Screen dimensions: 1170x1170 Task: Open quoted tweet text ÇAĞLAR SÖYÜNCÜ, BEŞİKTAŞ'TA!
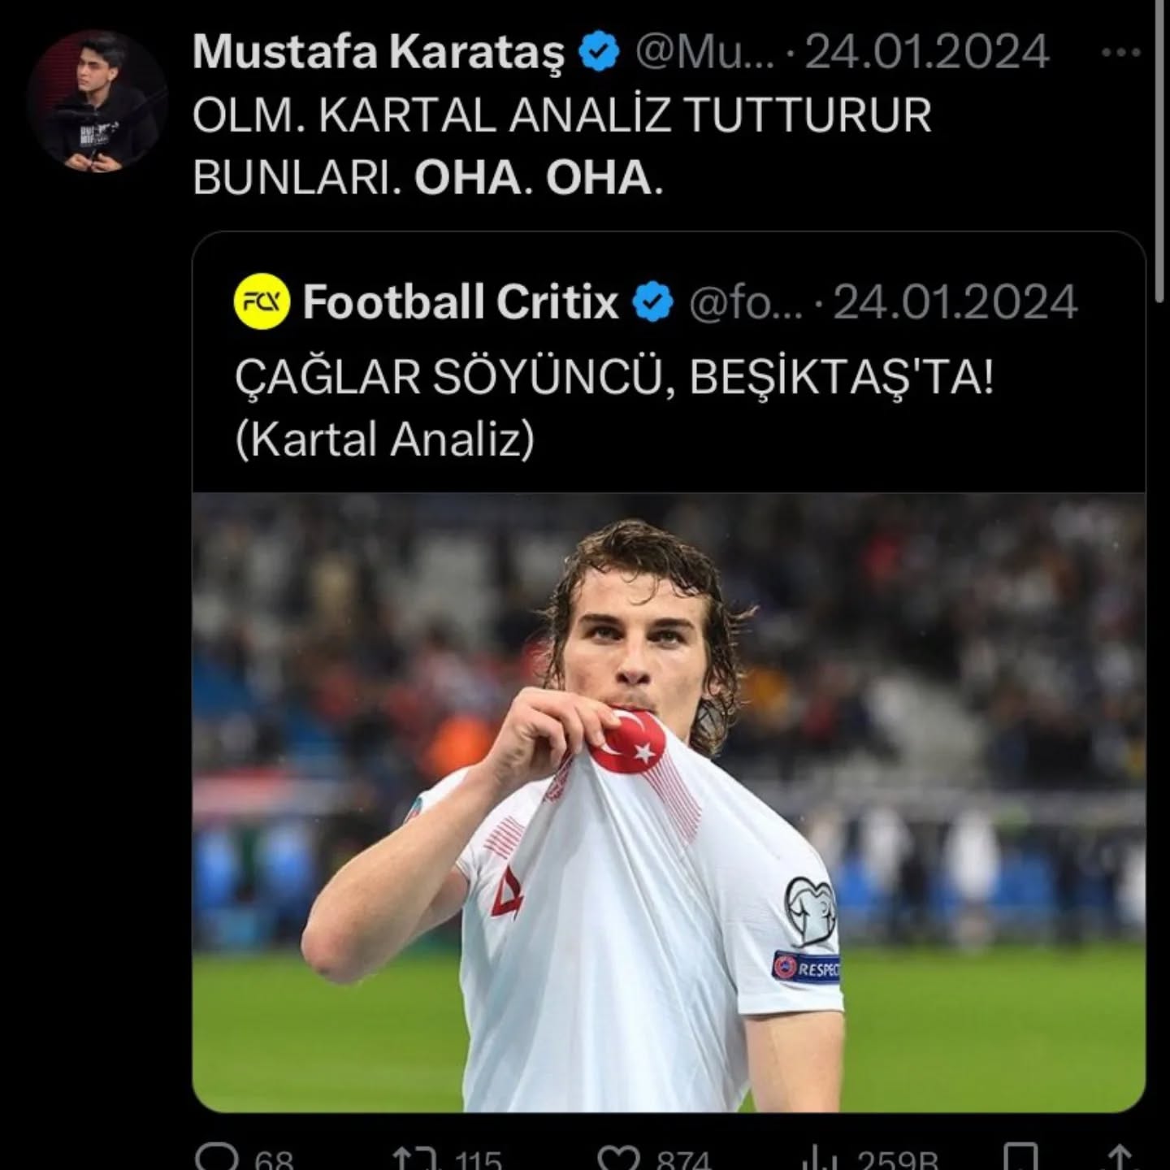click(614, 378)
